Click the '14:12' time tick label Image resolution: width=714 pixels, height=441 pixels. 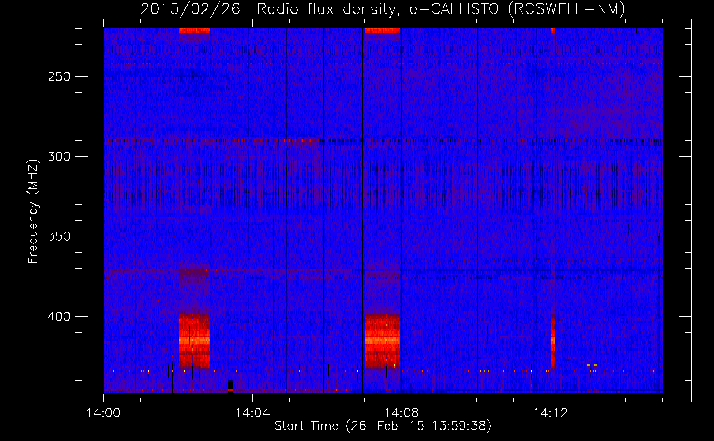coord(551,413)
